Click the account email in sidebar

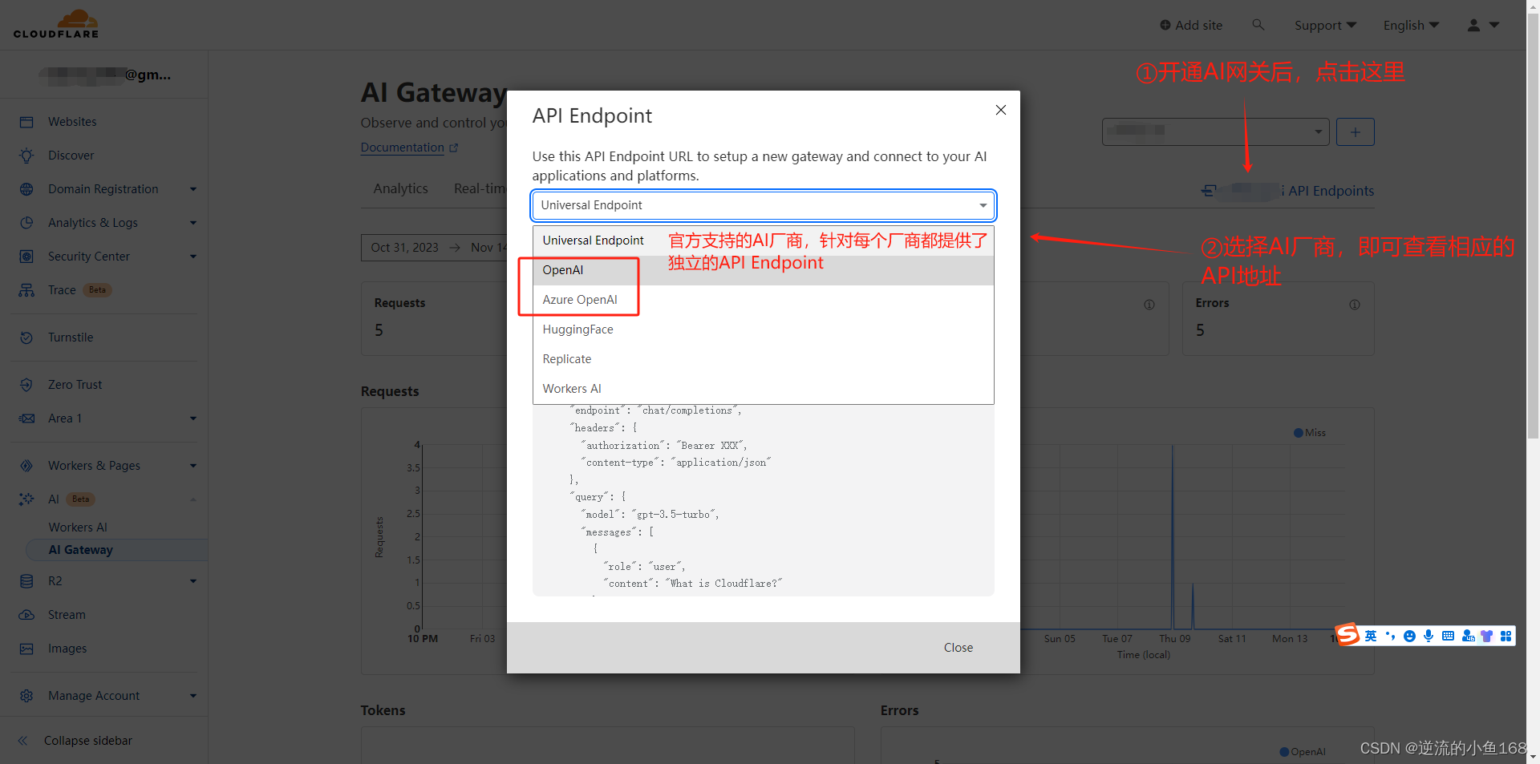(104, 75)
